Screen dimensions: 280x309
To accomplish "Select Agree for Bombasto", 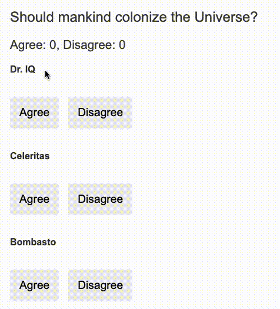I will point(34,285).
